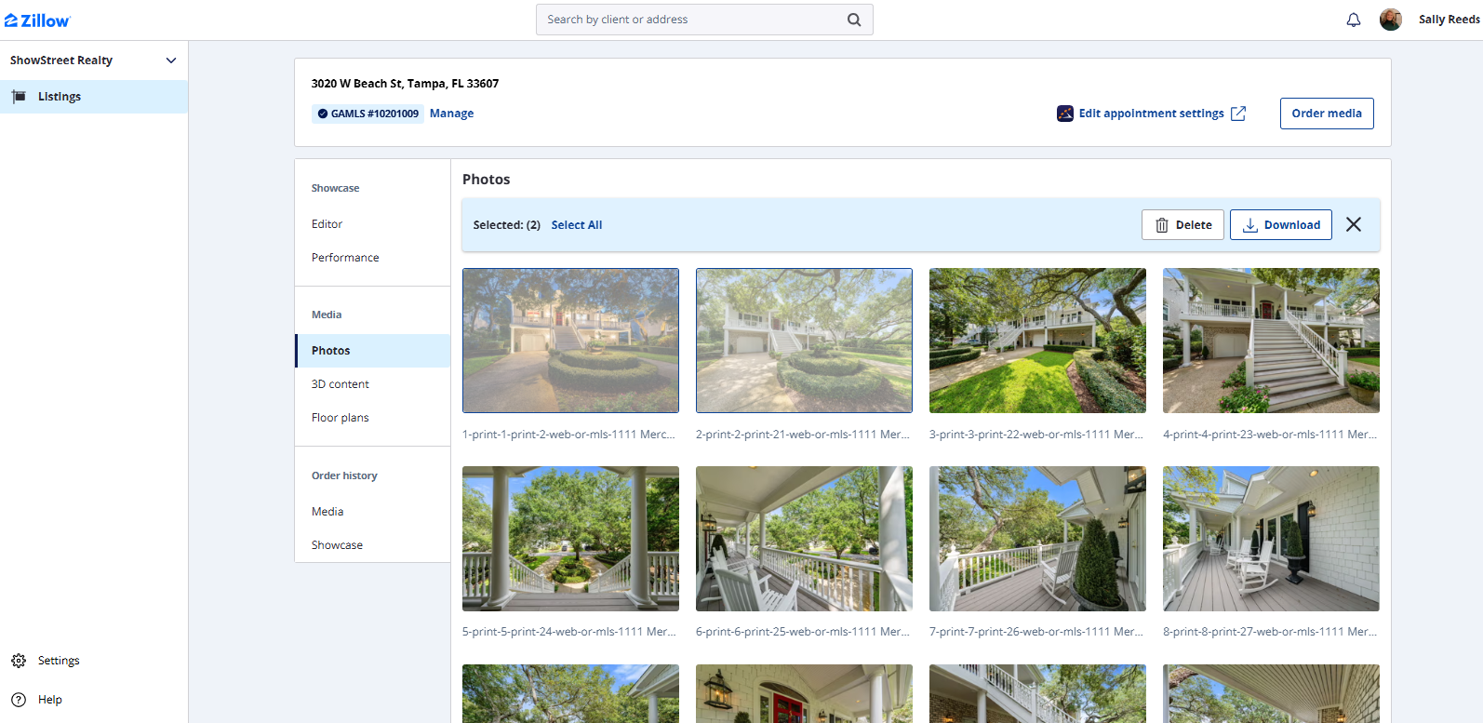Viewport: 1483px width, 723px height.
Task: Open Help in the sidebar
Action: point(49,700)
